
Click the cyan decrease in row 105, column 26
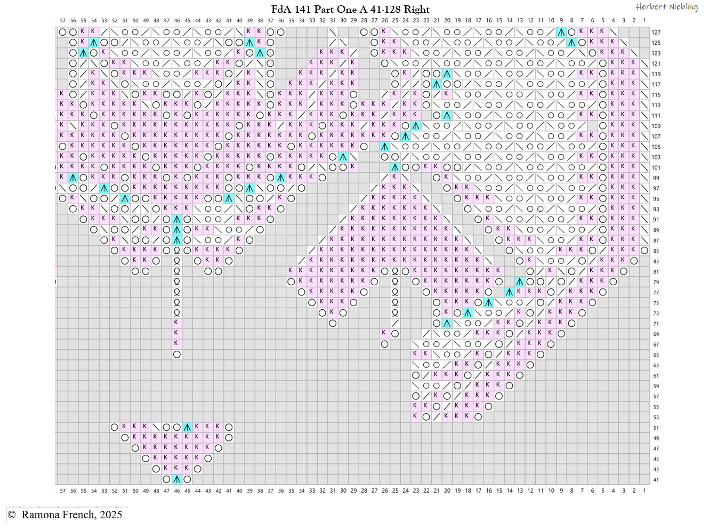[385, 147]
